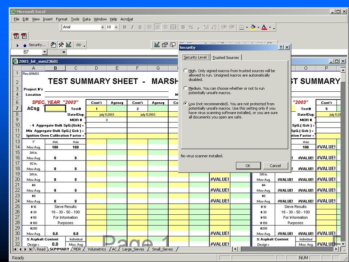Expand Fill Color dropdown arrow
This screenshot has height=262, width=349.
(258, 27)
